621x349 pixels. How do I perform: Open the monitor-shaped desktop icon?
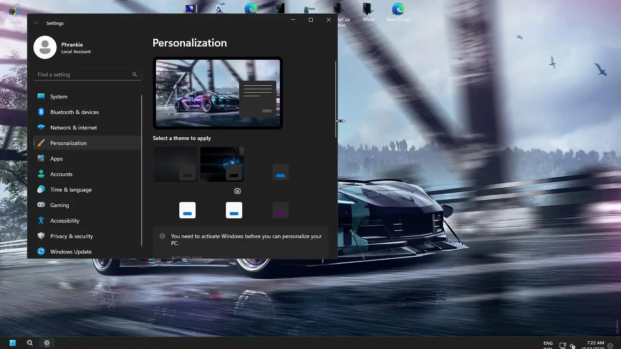[191, 8]
